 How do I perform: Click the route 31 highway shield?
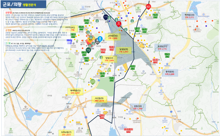(86, 117)
